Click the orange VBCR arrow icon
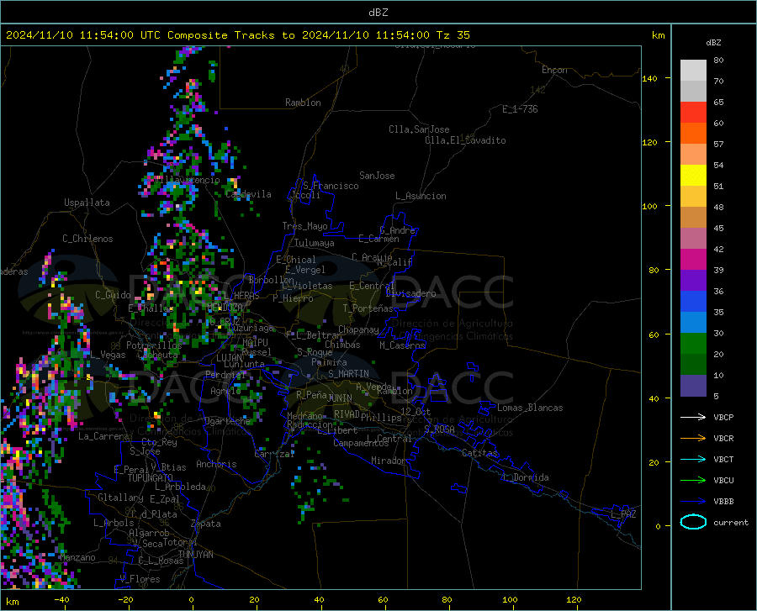757x611 pixels. pos(693,439)
